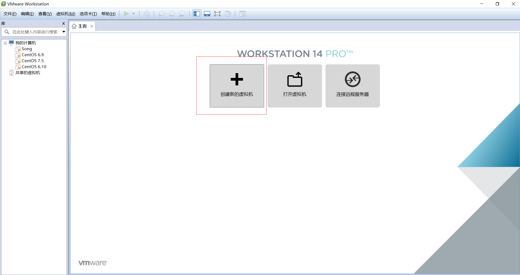The image size is (520, 275).
Task: Click the 共享的虚拟机 shared icon
Action: [x=11, y=73]
